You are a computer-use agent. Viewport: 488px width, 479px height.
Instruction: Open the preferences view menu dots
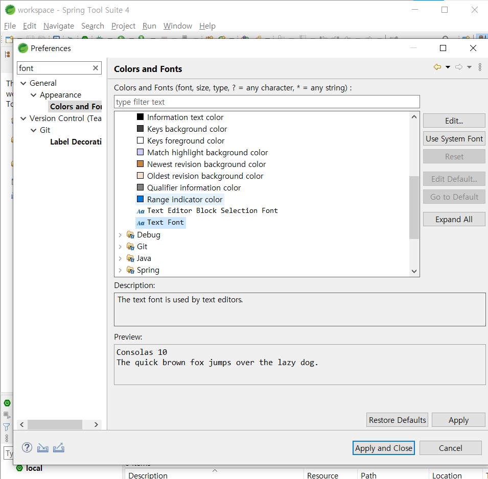[x=480, y=67]
